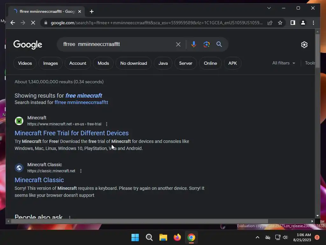Open Google quick settings gear

click(304, 45)
